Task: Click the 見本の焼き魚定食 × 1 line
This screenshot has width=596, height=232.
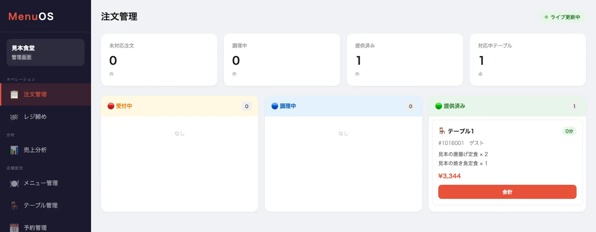Action: pos(463,163)
